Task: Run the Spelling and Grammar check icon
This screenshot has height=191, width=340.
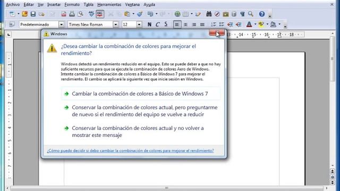Action: pyautogui.click(x=91, y=14)
